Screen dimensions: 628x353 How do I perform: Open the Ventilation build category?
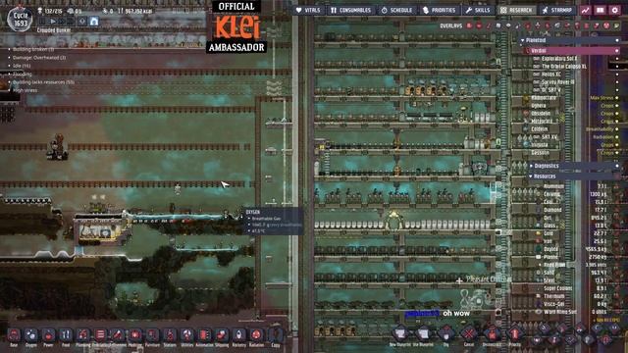(x=100, y=336)
